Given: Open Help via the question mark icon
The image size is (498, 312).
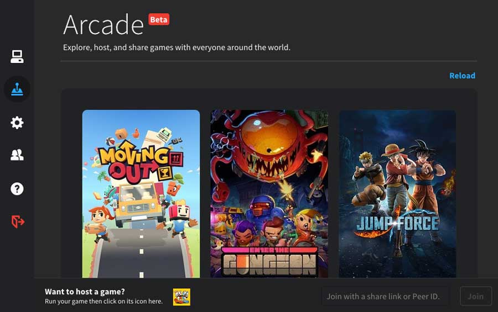Looking at the screenshot, I should point(17,189).
